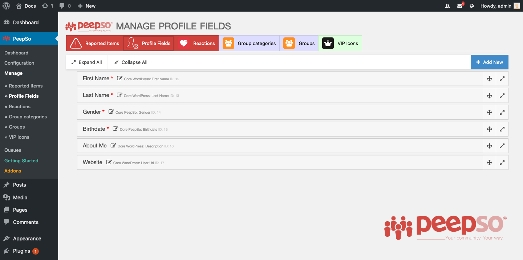
Task: Expand the Website field row
Action: [x=502, y=162]
